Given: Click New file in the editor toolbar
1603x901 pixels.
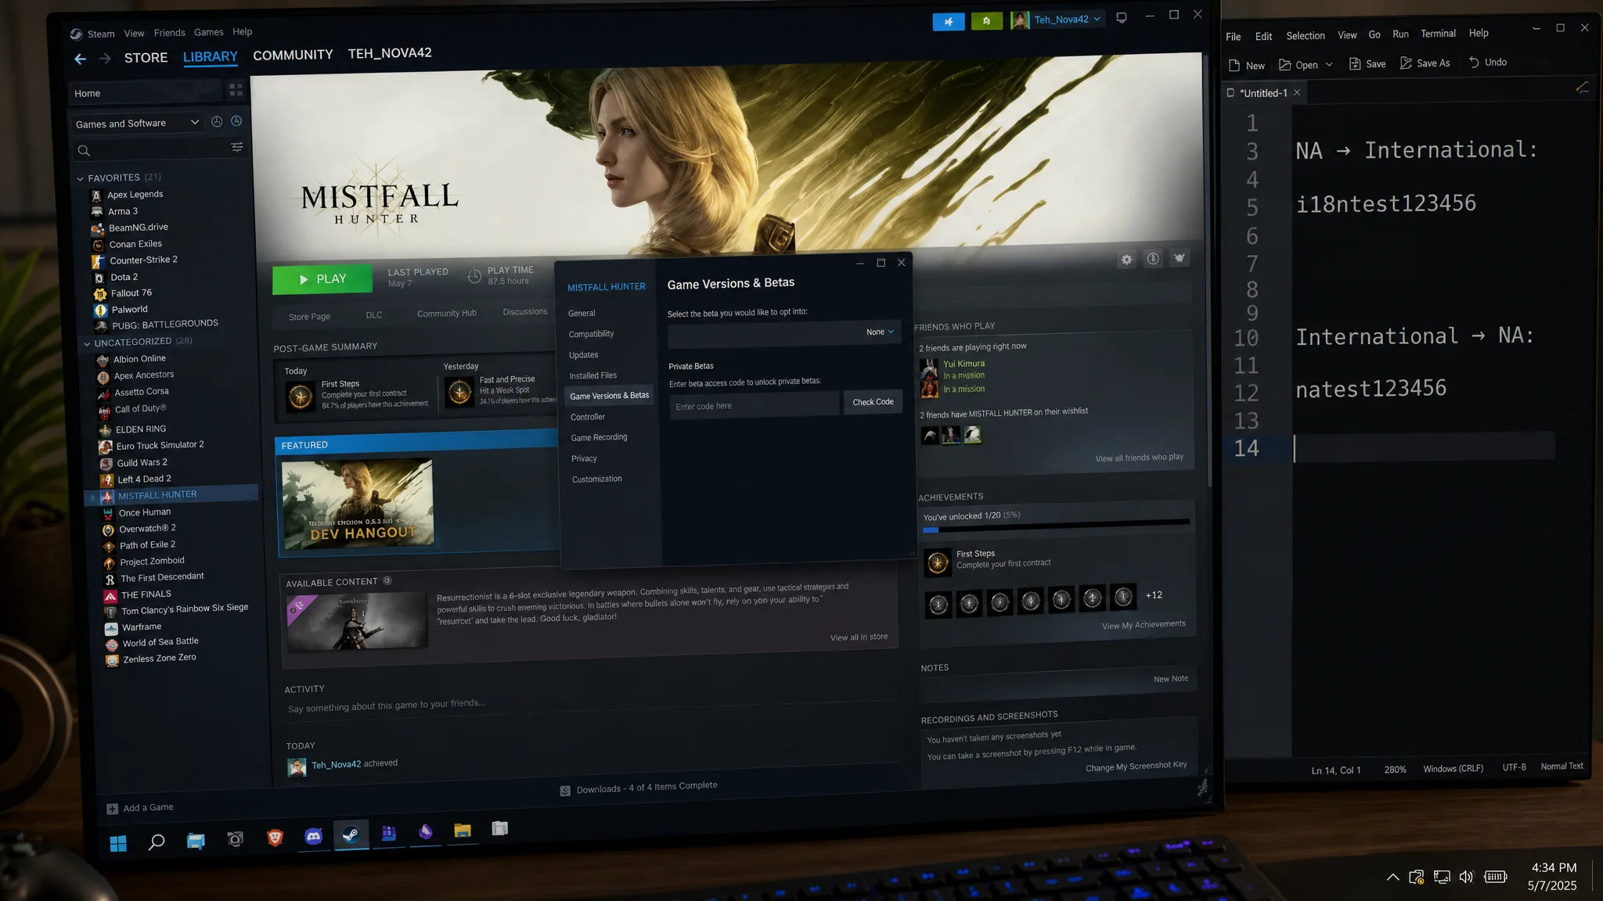Looking at the screenshot, I should [1247, 66].
